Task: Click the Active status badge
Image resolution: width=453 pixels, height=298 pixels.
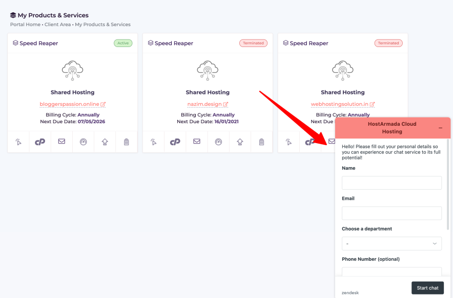Action: (123, 43)
